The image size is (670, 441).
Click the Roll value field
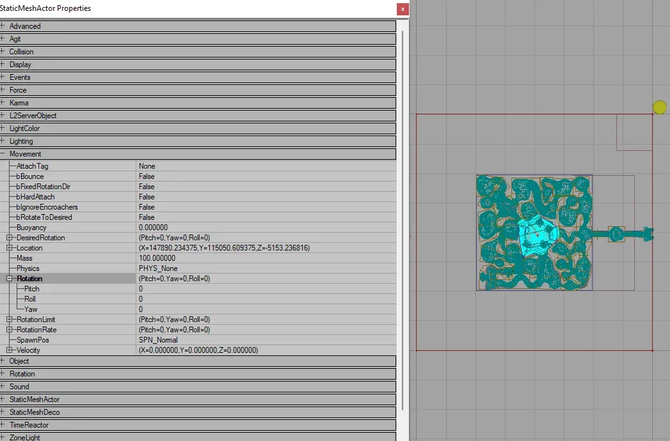pyautogui.click(x=266, y=299)
